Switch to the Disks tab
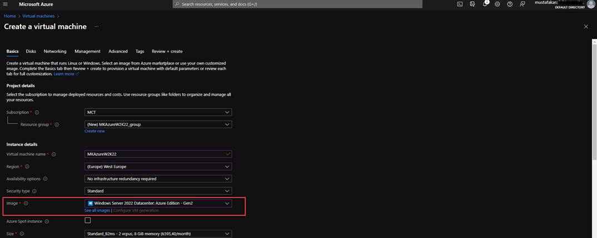This screenshot has width=597, height=238. [x=31, y=51]
